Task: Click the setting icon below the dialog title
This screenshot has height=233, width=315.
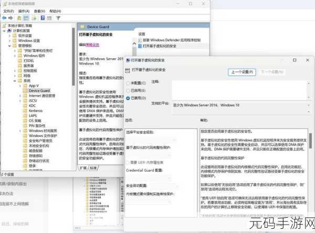Action: [x=128, y=70]
